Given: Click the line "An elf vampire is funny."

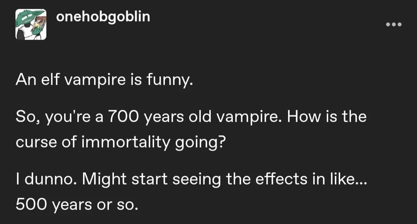Looking at the screenshot, I should coord(104,79).
